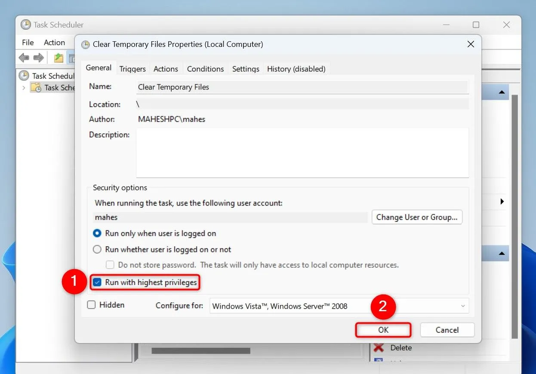Image resolution: width=536 pixels, height=374 pixels.
Task: Uncheck Run with highest privileges
Action: (x=97, y=282)
